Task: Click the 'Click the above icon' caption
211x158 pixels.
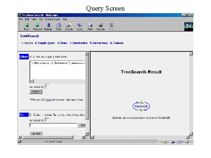Action: (141, 118)
